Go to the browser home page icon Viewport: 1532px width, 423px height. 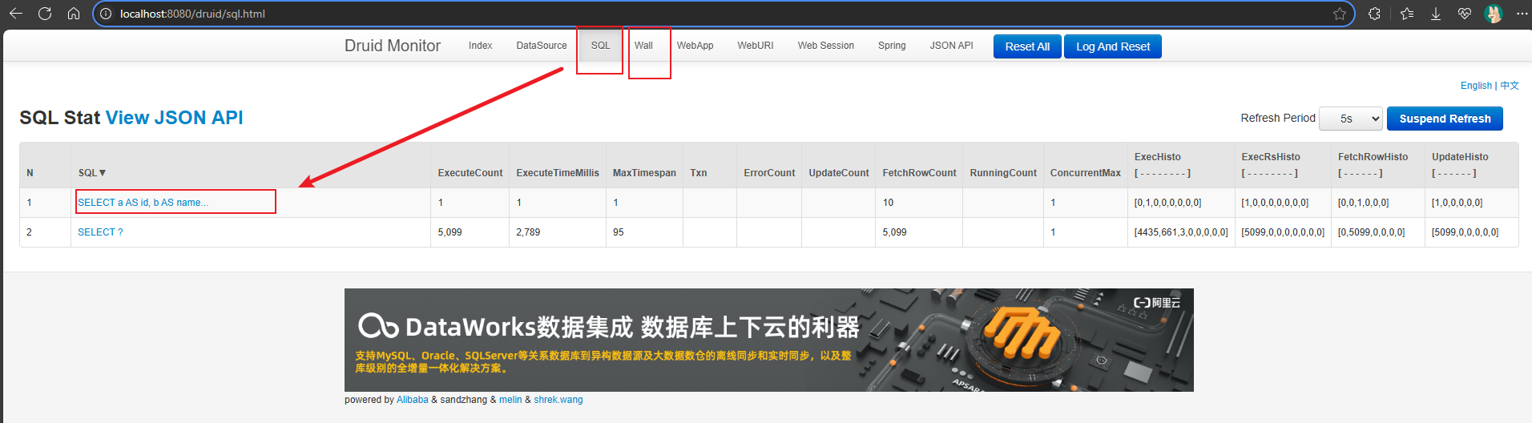(x=74, y=14)
